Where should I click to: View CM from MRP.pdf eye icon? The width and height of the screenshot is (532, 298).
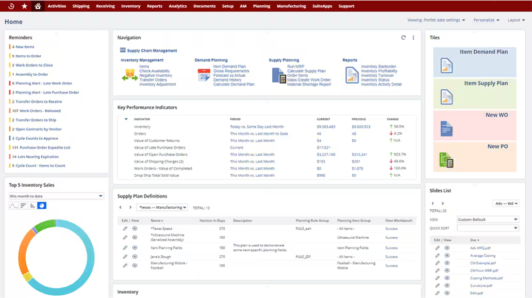447,270
